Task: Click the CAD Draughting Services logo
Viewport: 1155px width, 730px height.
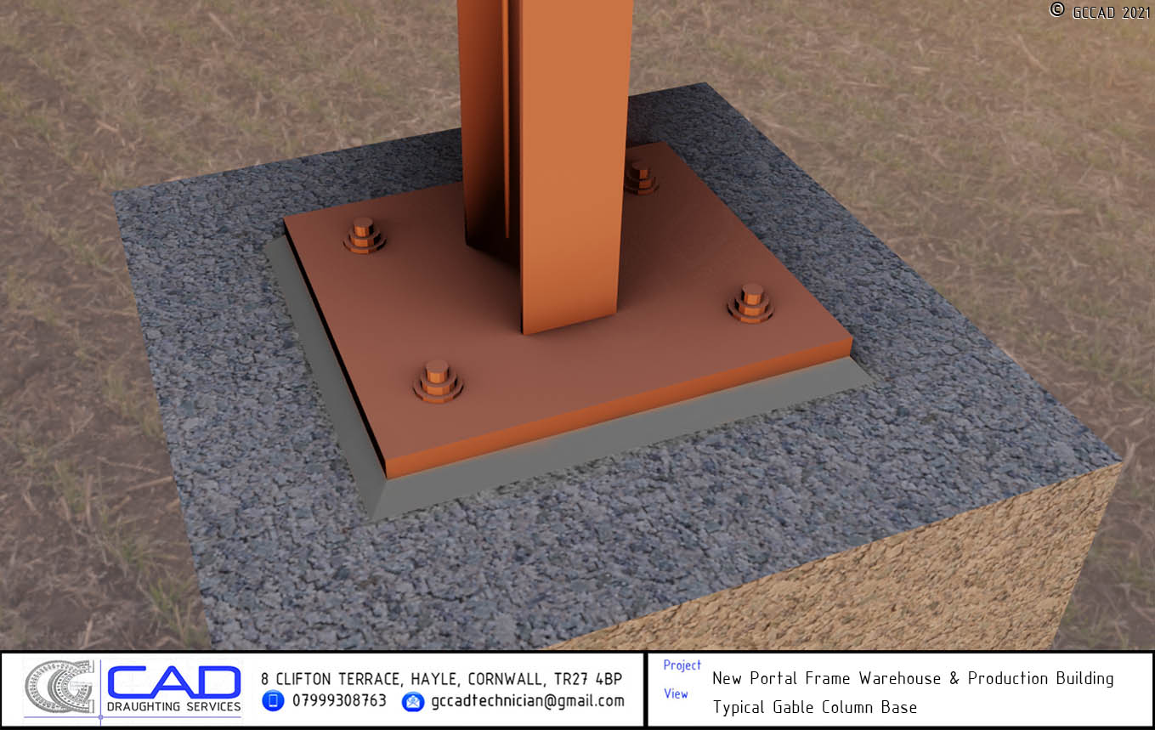Action: click(174, 688)
